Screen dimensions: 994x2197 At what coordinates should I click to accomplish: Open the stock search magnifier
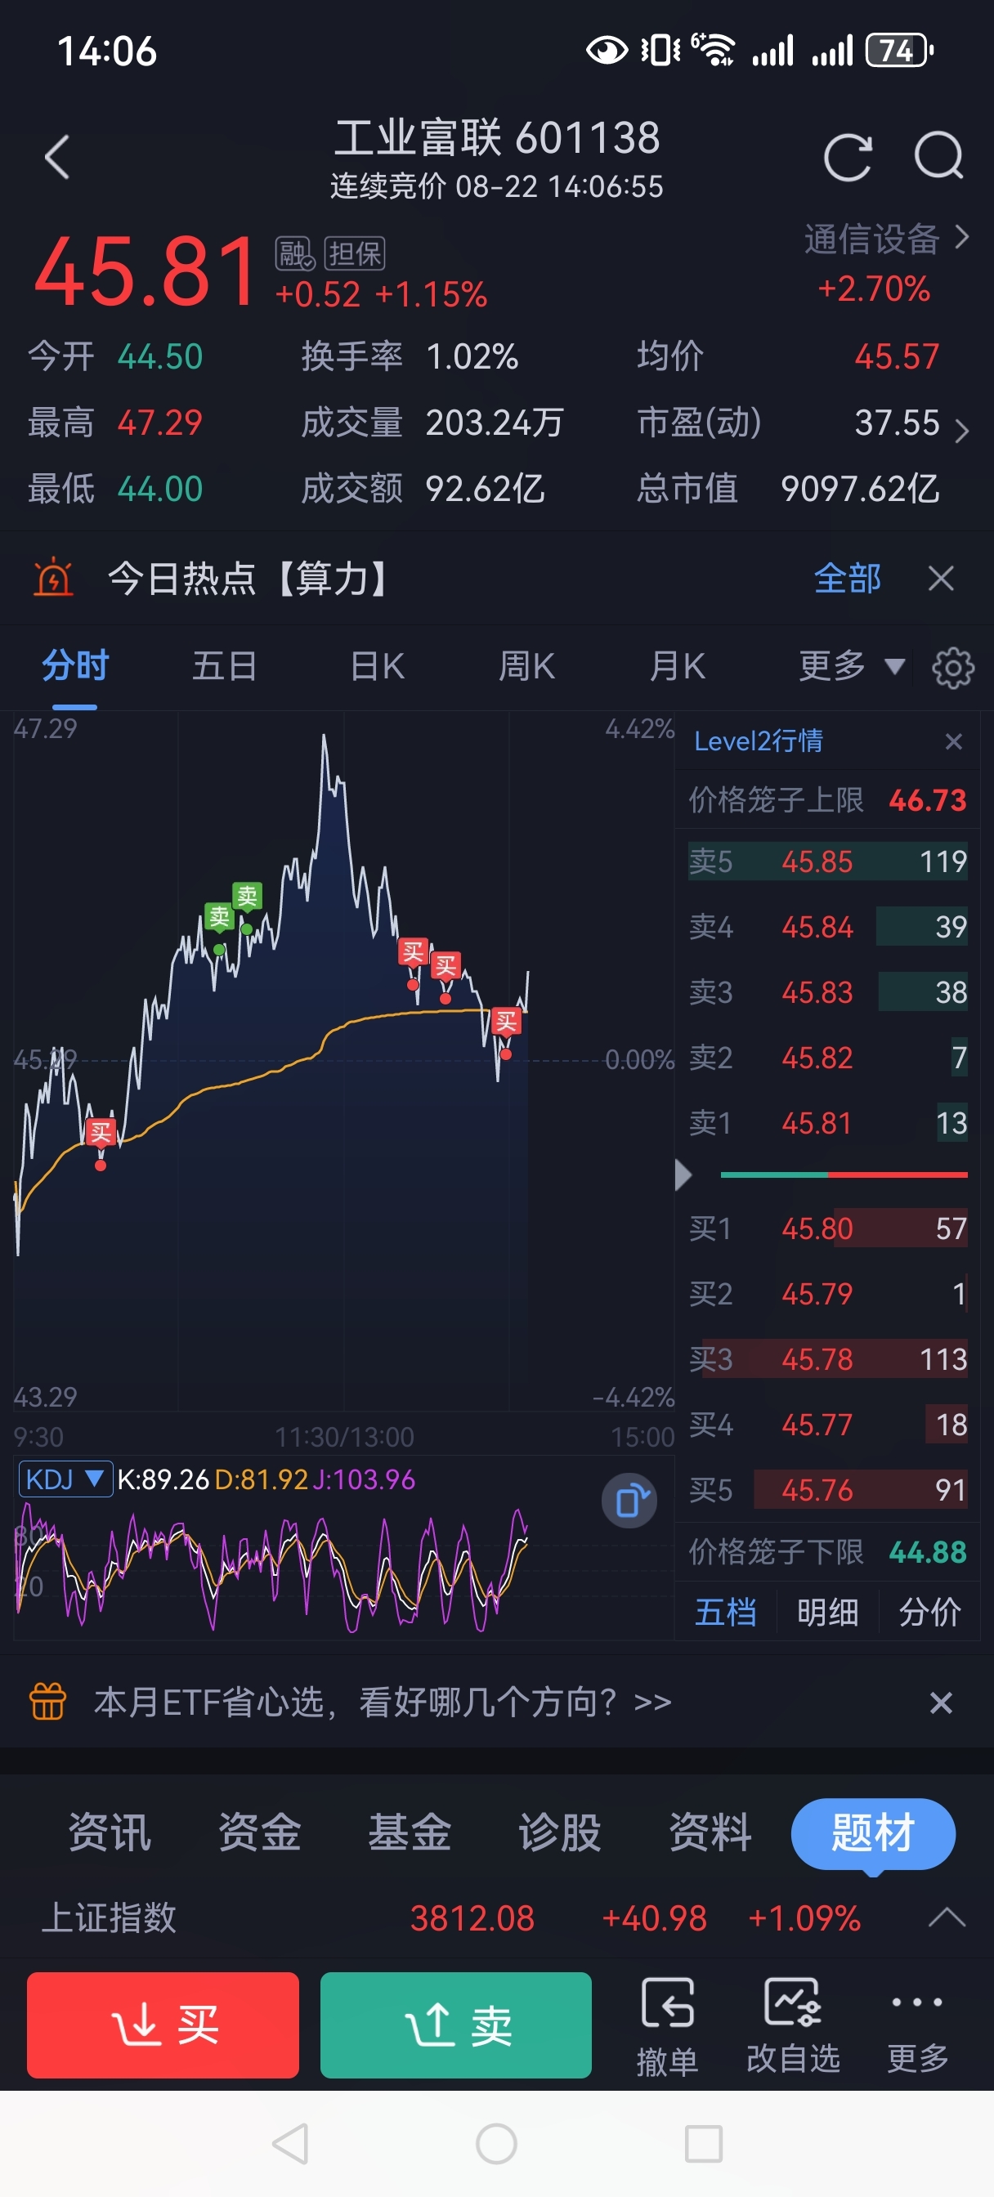938,156
